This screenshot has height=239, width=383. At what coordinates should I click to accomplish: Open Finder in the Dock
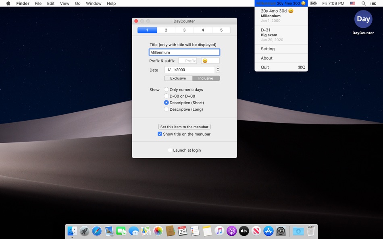point(72,231)
